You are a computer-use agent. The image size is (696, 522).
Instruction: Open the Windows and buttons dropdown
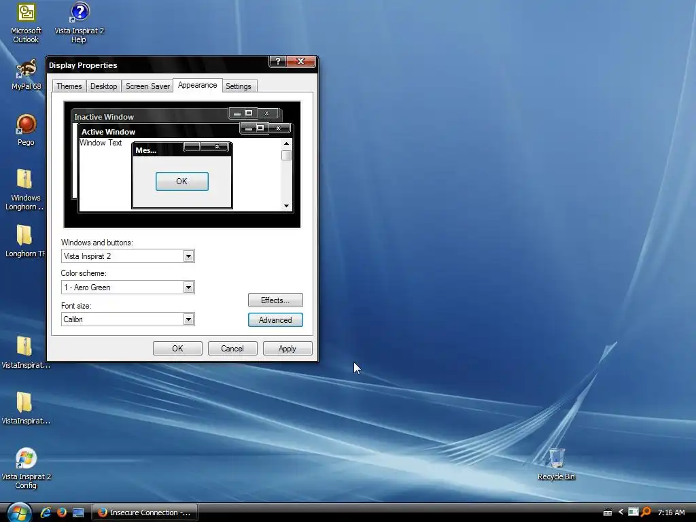tap(128, 256)
